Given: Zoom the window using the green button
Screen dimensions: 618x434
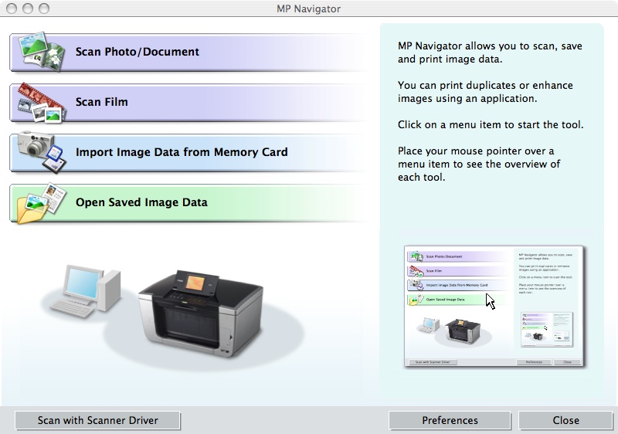Looking at the screenshot, I should click(x=44, y=8).
